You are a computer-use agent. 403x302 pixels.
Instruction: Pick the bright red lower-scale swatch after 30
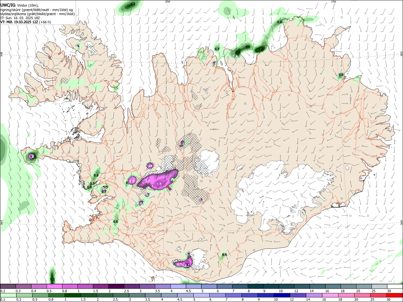pos(394,295)
